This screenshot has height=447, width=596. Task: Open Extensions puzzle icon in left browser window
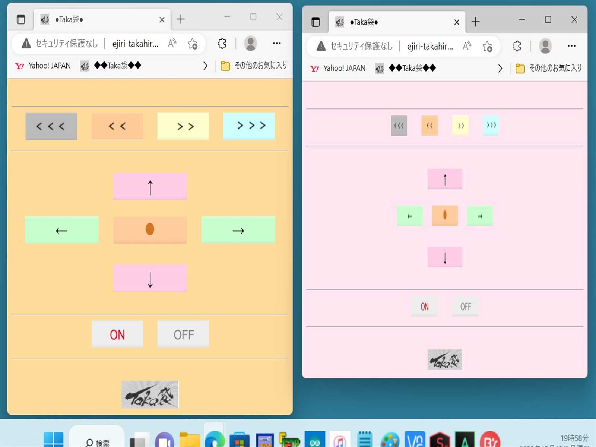click(222, 44)
